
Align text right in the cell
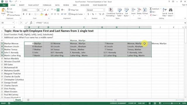coord(58,14)
